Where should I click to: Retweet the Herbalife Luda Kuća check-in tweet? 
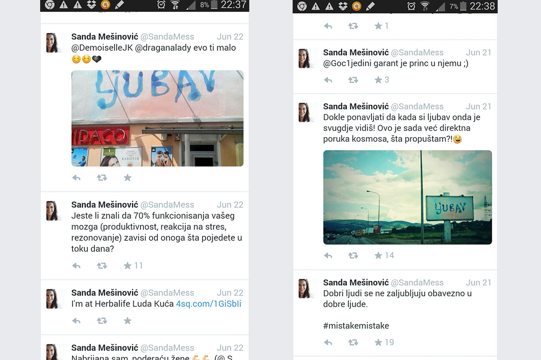(102, 321)
